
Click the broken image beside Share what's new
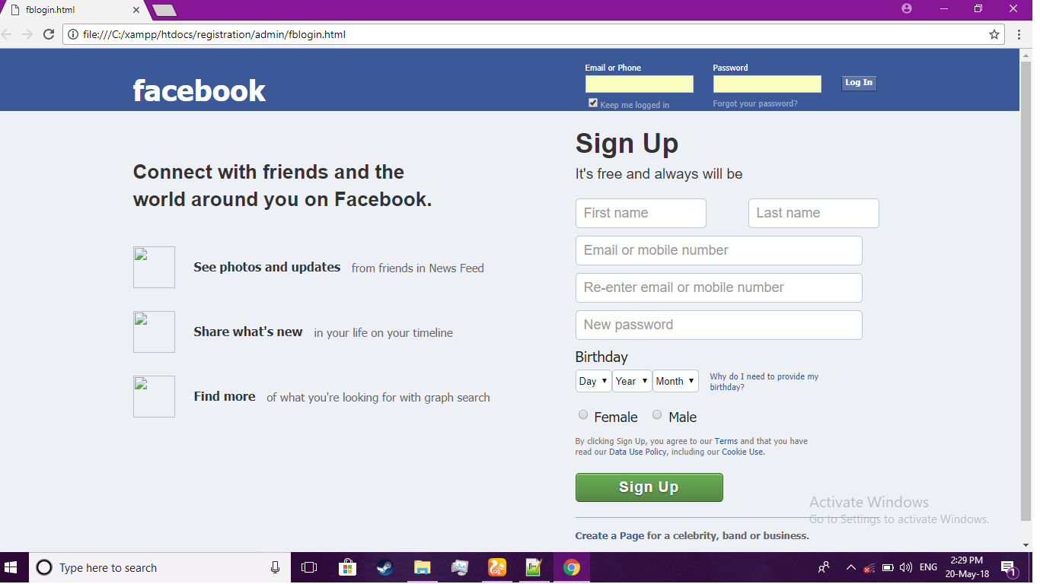coord(154,332)
